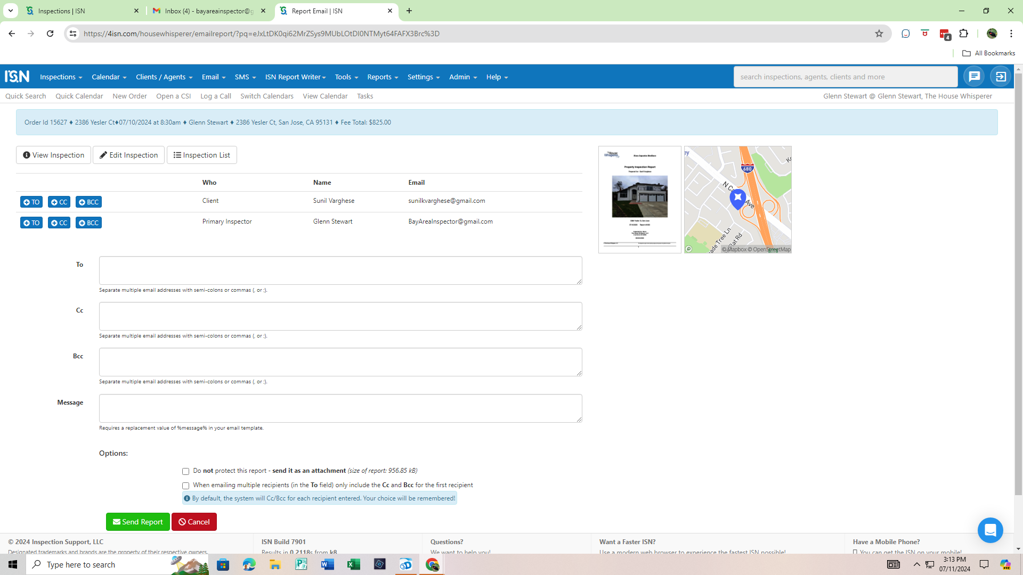Screen dimensions: 1023x575
Task: Launch Word from the taskbar
Action: [327, 564]
